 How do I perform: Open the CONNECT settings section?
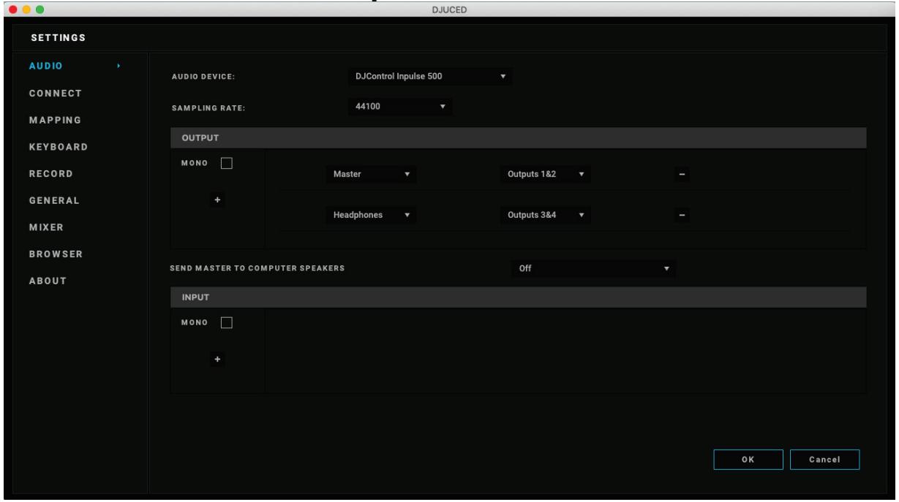[55, 94]
